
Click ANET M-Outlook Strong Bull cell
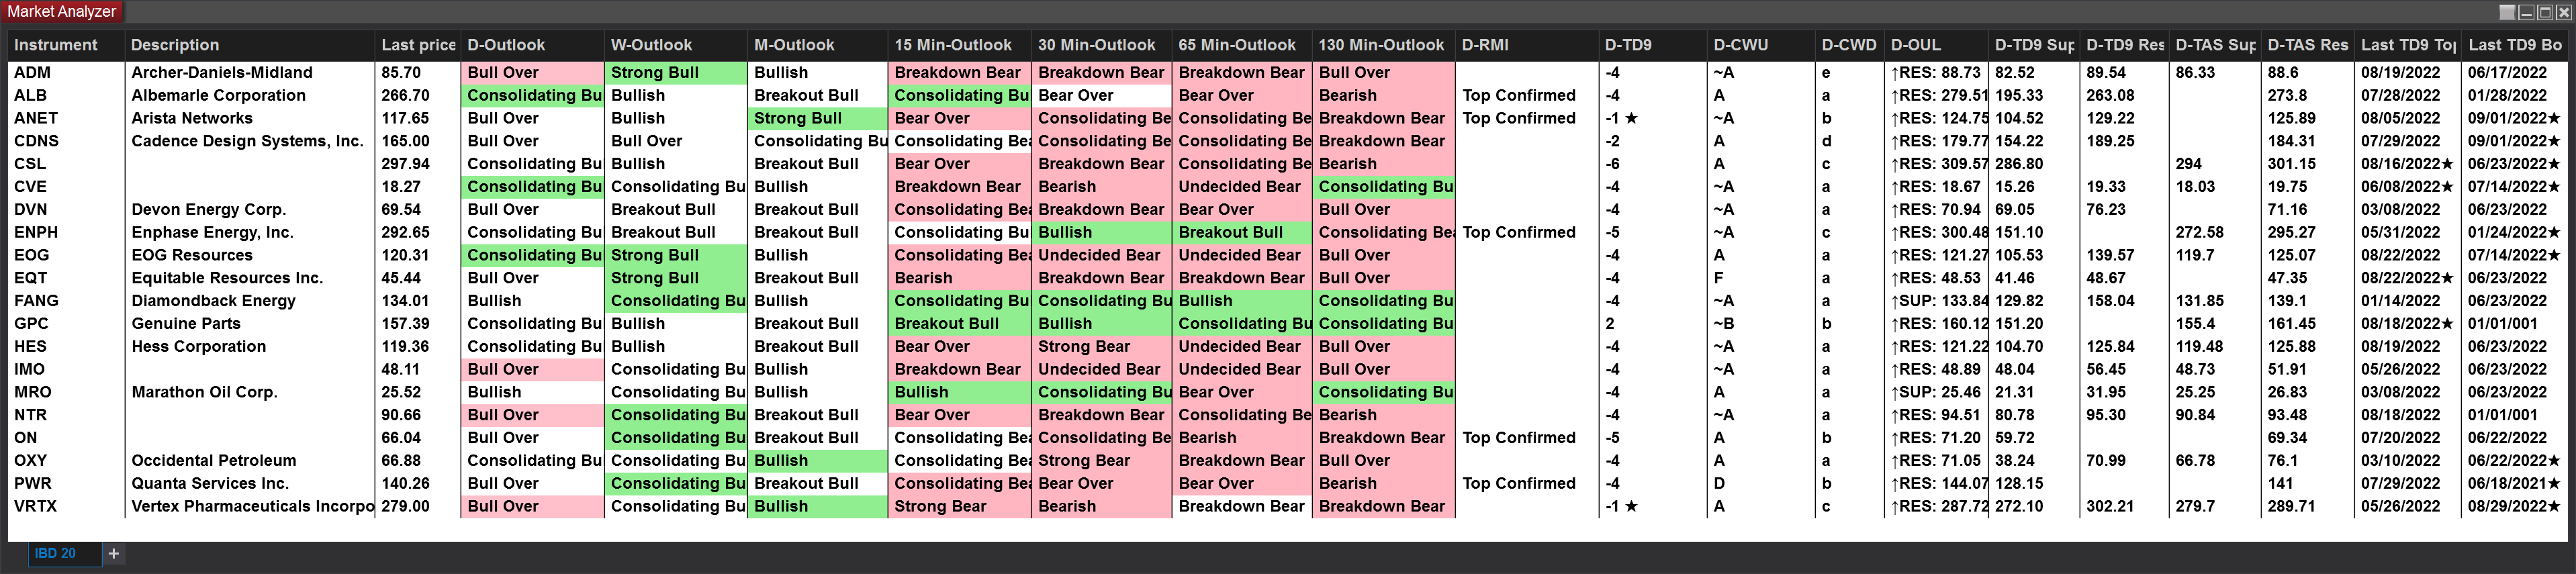817,118
